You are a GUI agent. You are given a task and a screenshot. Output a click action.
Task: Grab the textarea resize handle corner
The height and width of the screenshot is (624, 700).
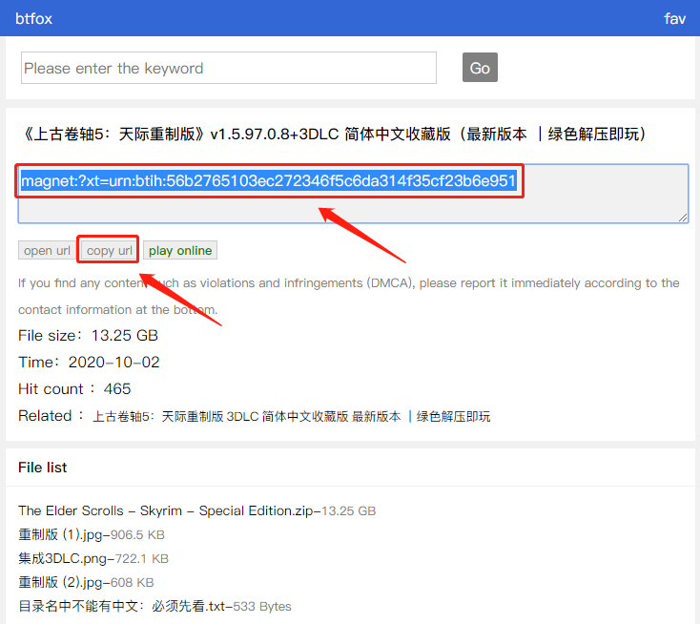tap(683, 218)
